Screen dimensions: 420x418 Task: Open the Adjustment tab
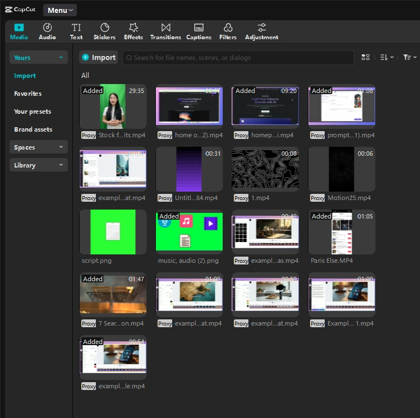(x=261, y=32)
